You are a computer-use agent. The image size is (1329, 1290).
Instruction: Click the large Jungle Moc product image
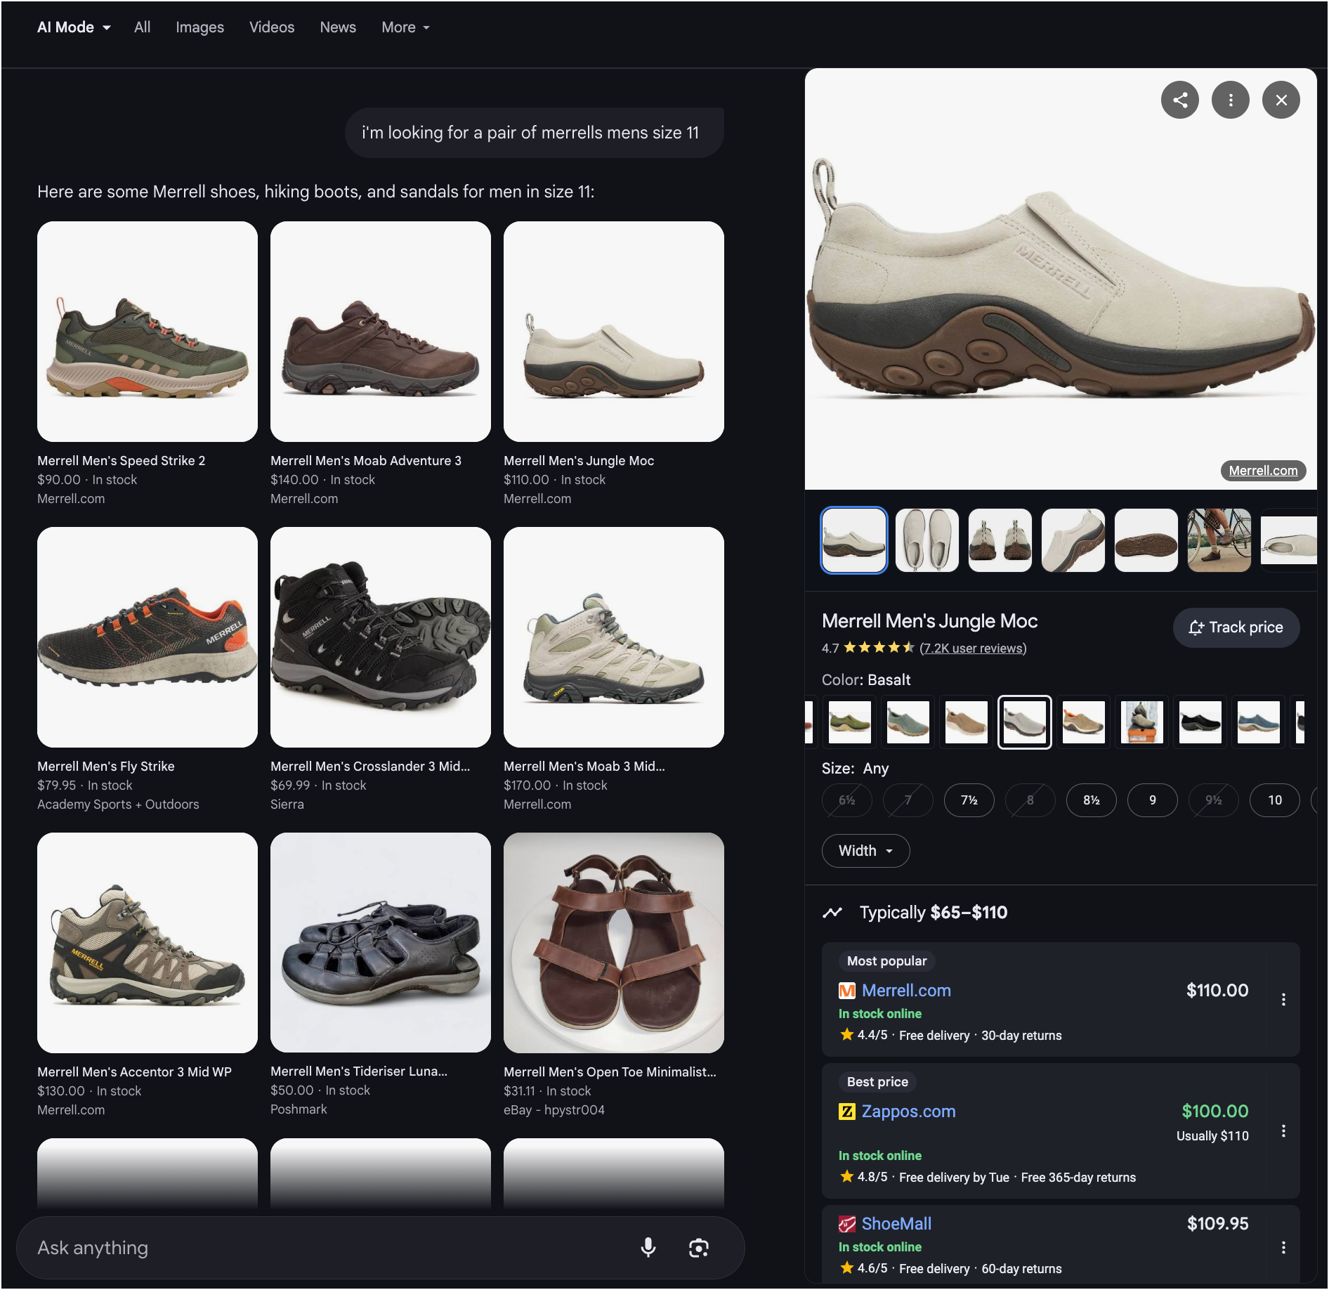tap(1061, 279)
